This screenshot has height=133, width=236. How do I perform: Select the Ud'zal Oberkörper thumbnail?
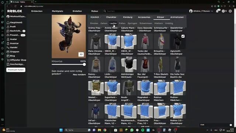click(96, 111)
